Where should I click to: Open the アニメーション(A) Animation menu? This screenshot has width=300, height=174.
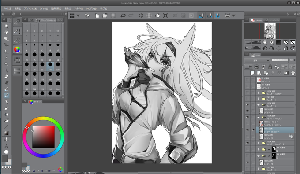pos(30,9)
